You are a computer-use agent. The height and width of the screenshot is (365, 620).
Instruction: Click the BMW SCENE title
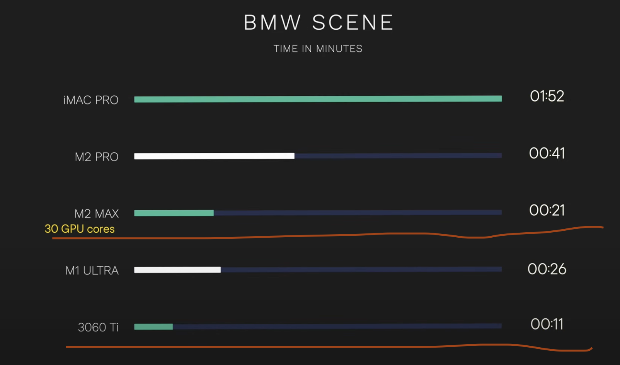coord(319,22)
